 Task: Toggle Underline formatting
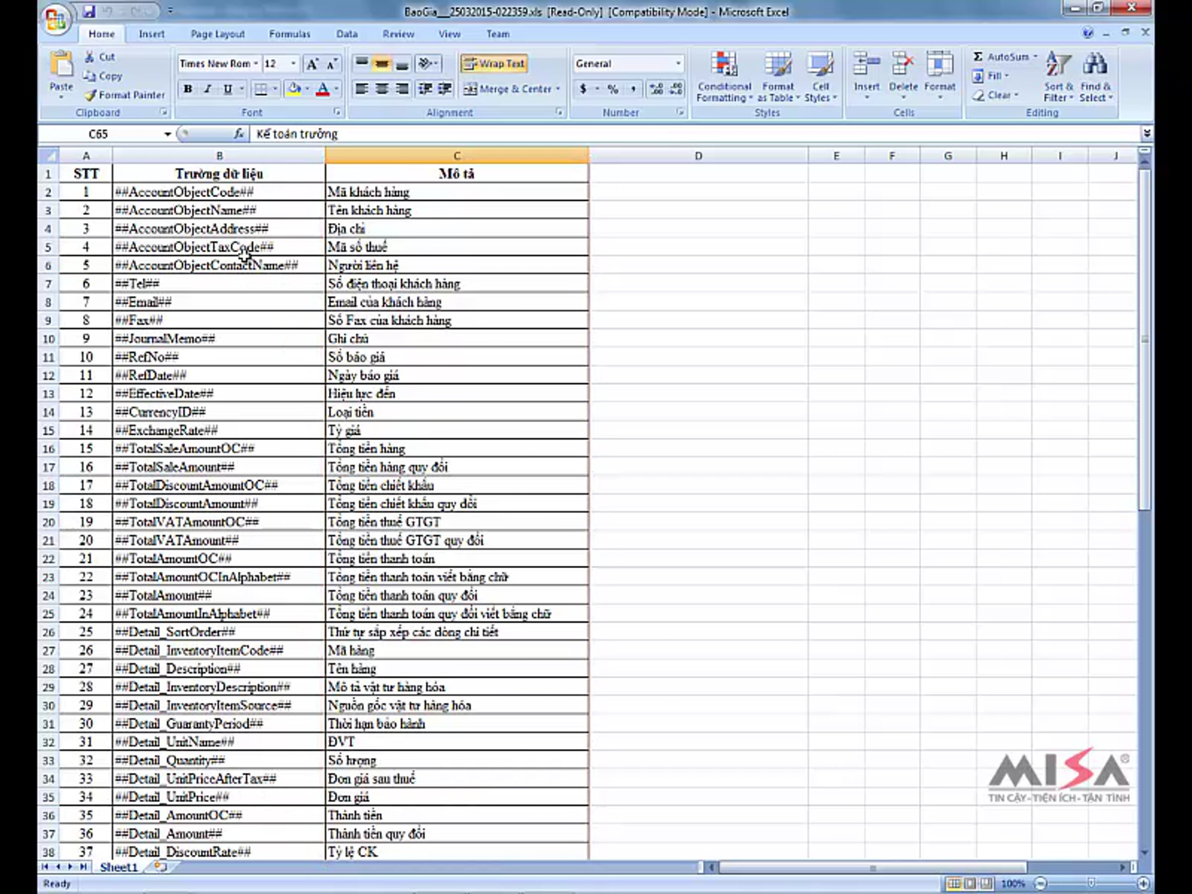coord(227,89)
